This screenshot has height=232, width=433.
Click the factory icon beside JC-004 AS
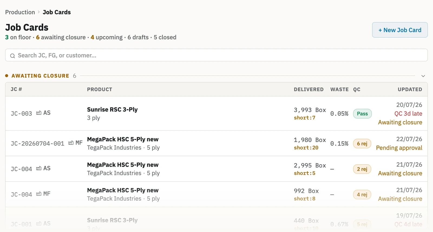click(x=39, y=168)
